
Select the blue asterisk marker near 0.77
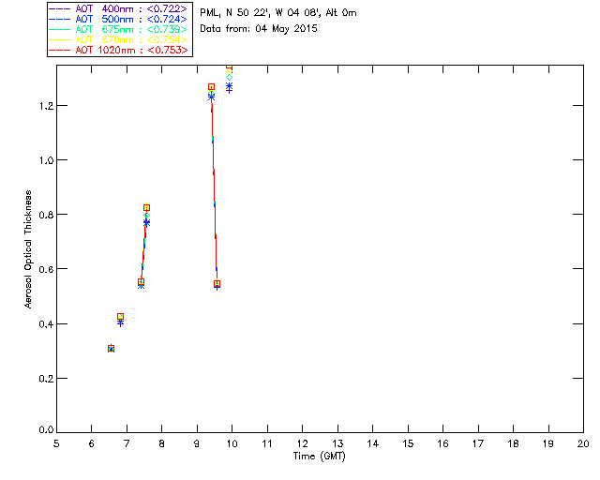pyautogui.click(x=146, y=222)
